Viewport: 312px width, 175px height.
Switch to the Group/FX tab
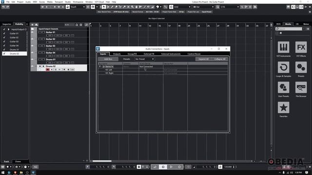pos(132,54)
